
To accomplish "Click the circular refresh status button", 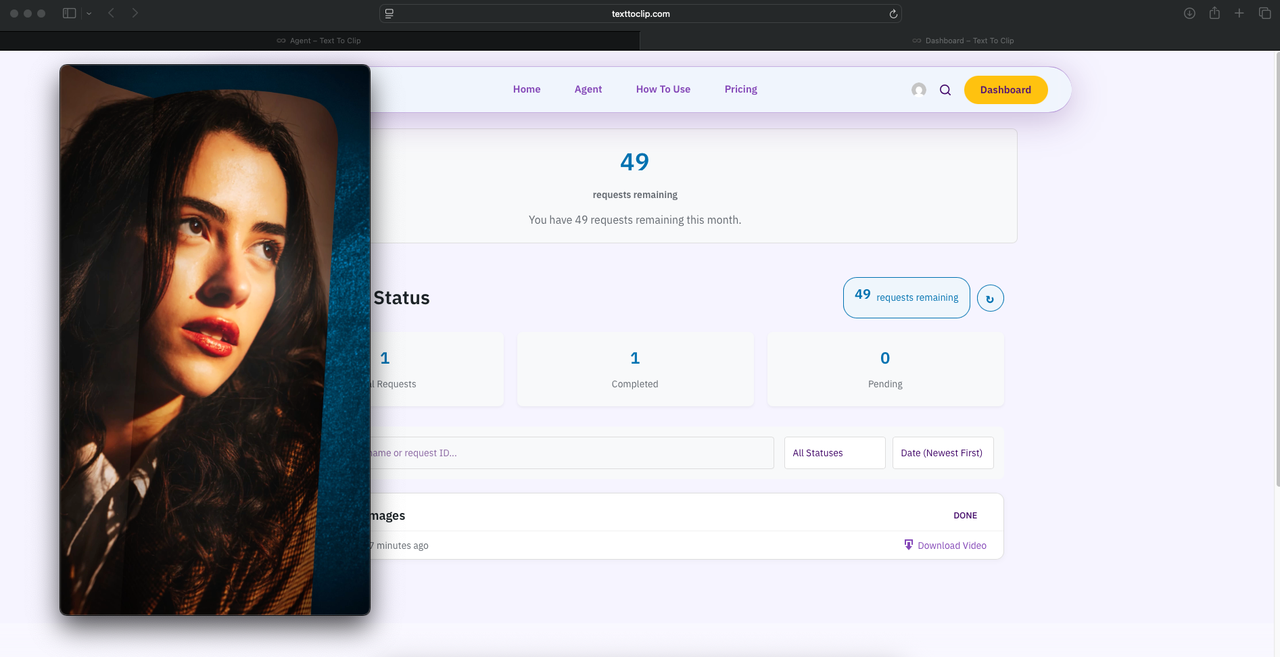I will point(990,298).
